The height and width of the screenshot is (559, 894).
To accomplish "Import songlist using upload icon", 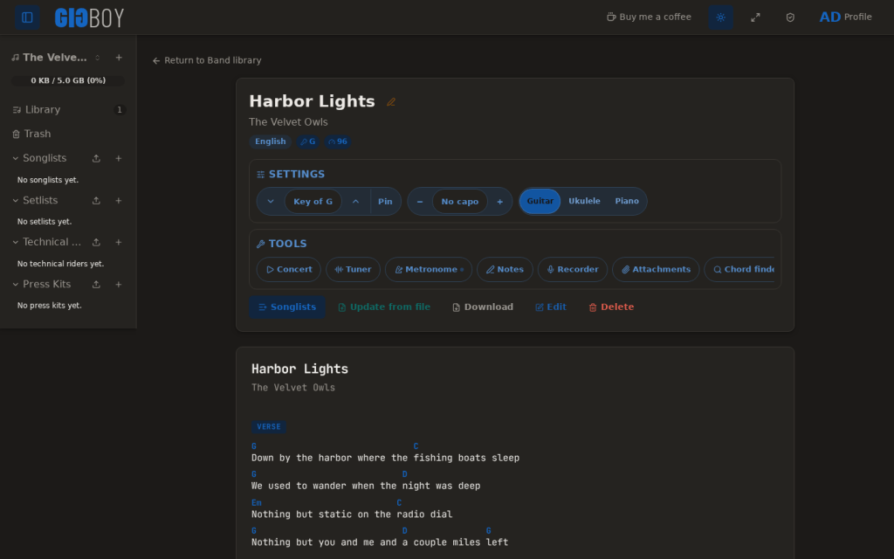I will [x=96, y=159].
